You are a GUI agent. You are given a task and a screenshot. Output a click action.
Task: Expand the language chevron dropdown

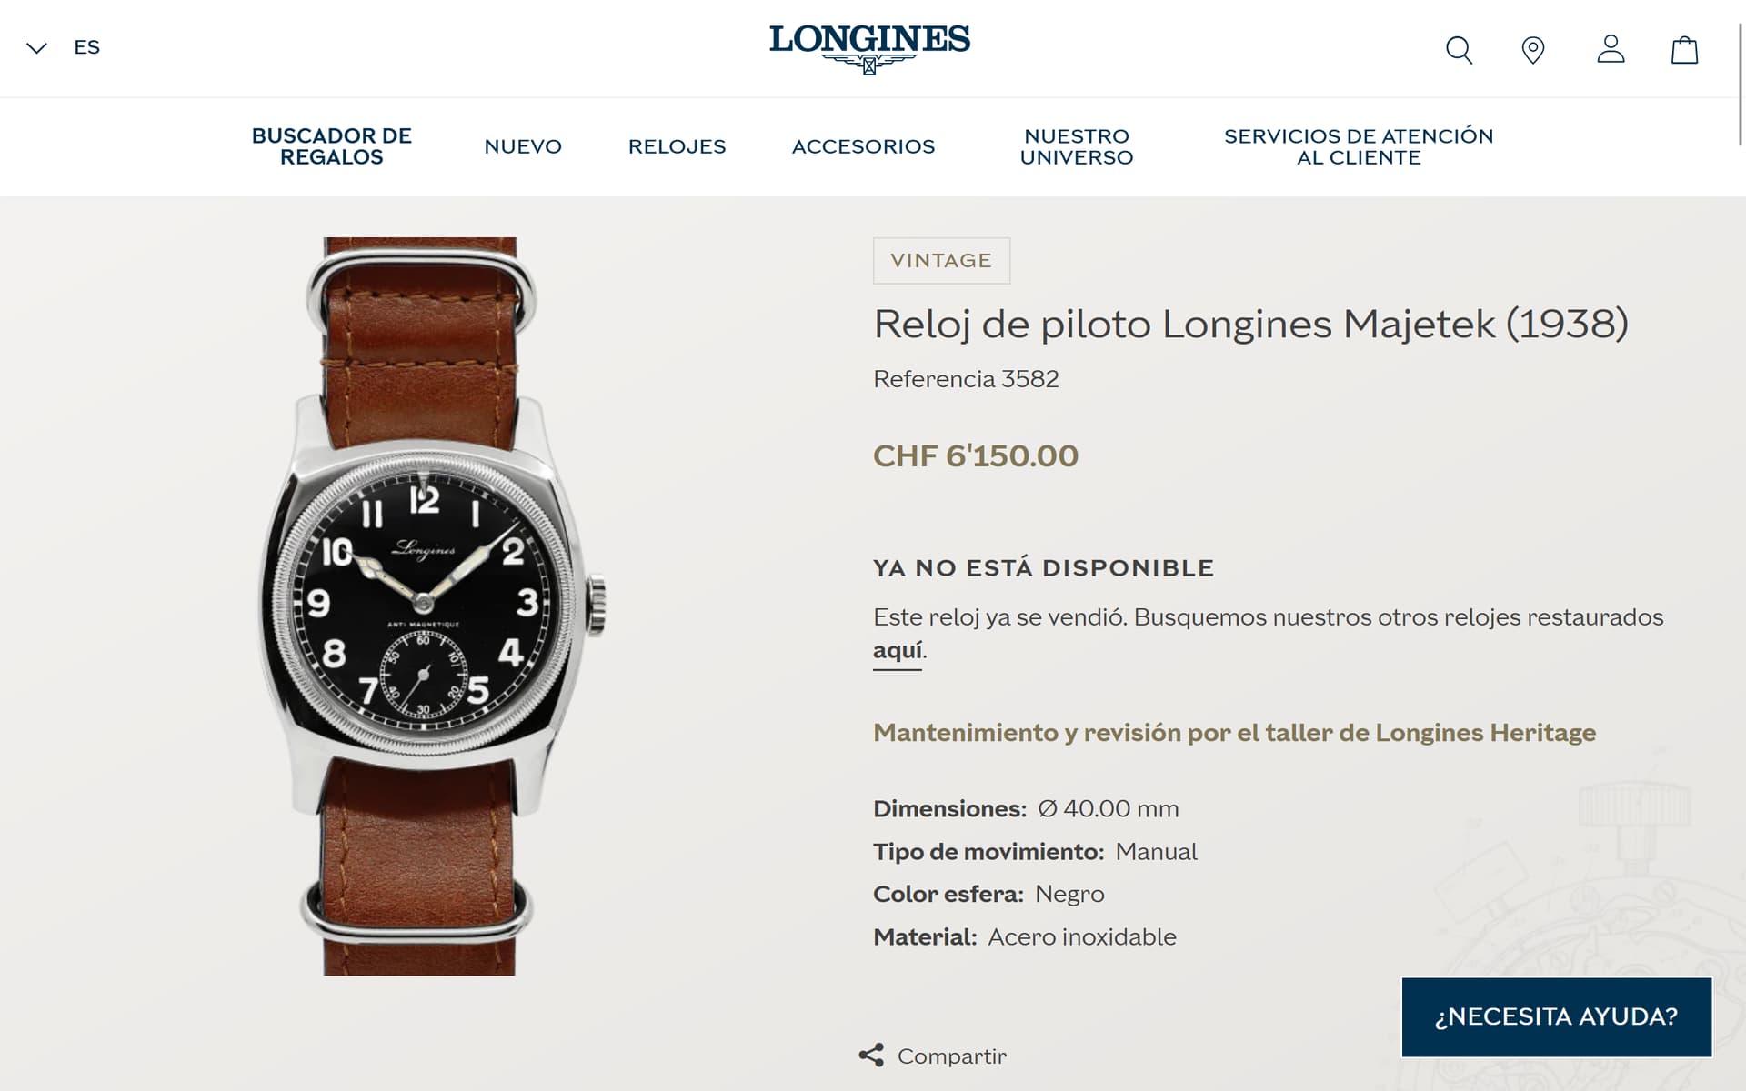tap(36, 48)
